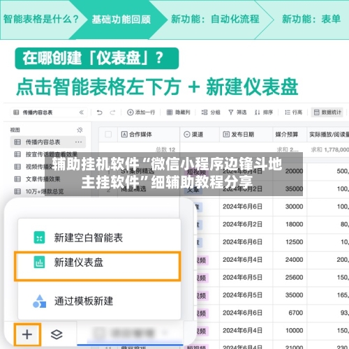Click the plus button at bottom left

(27, 334)
